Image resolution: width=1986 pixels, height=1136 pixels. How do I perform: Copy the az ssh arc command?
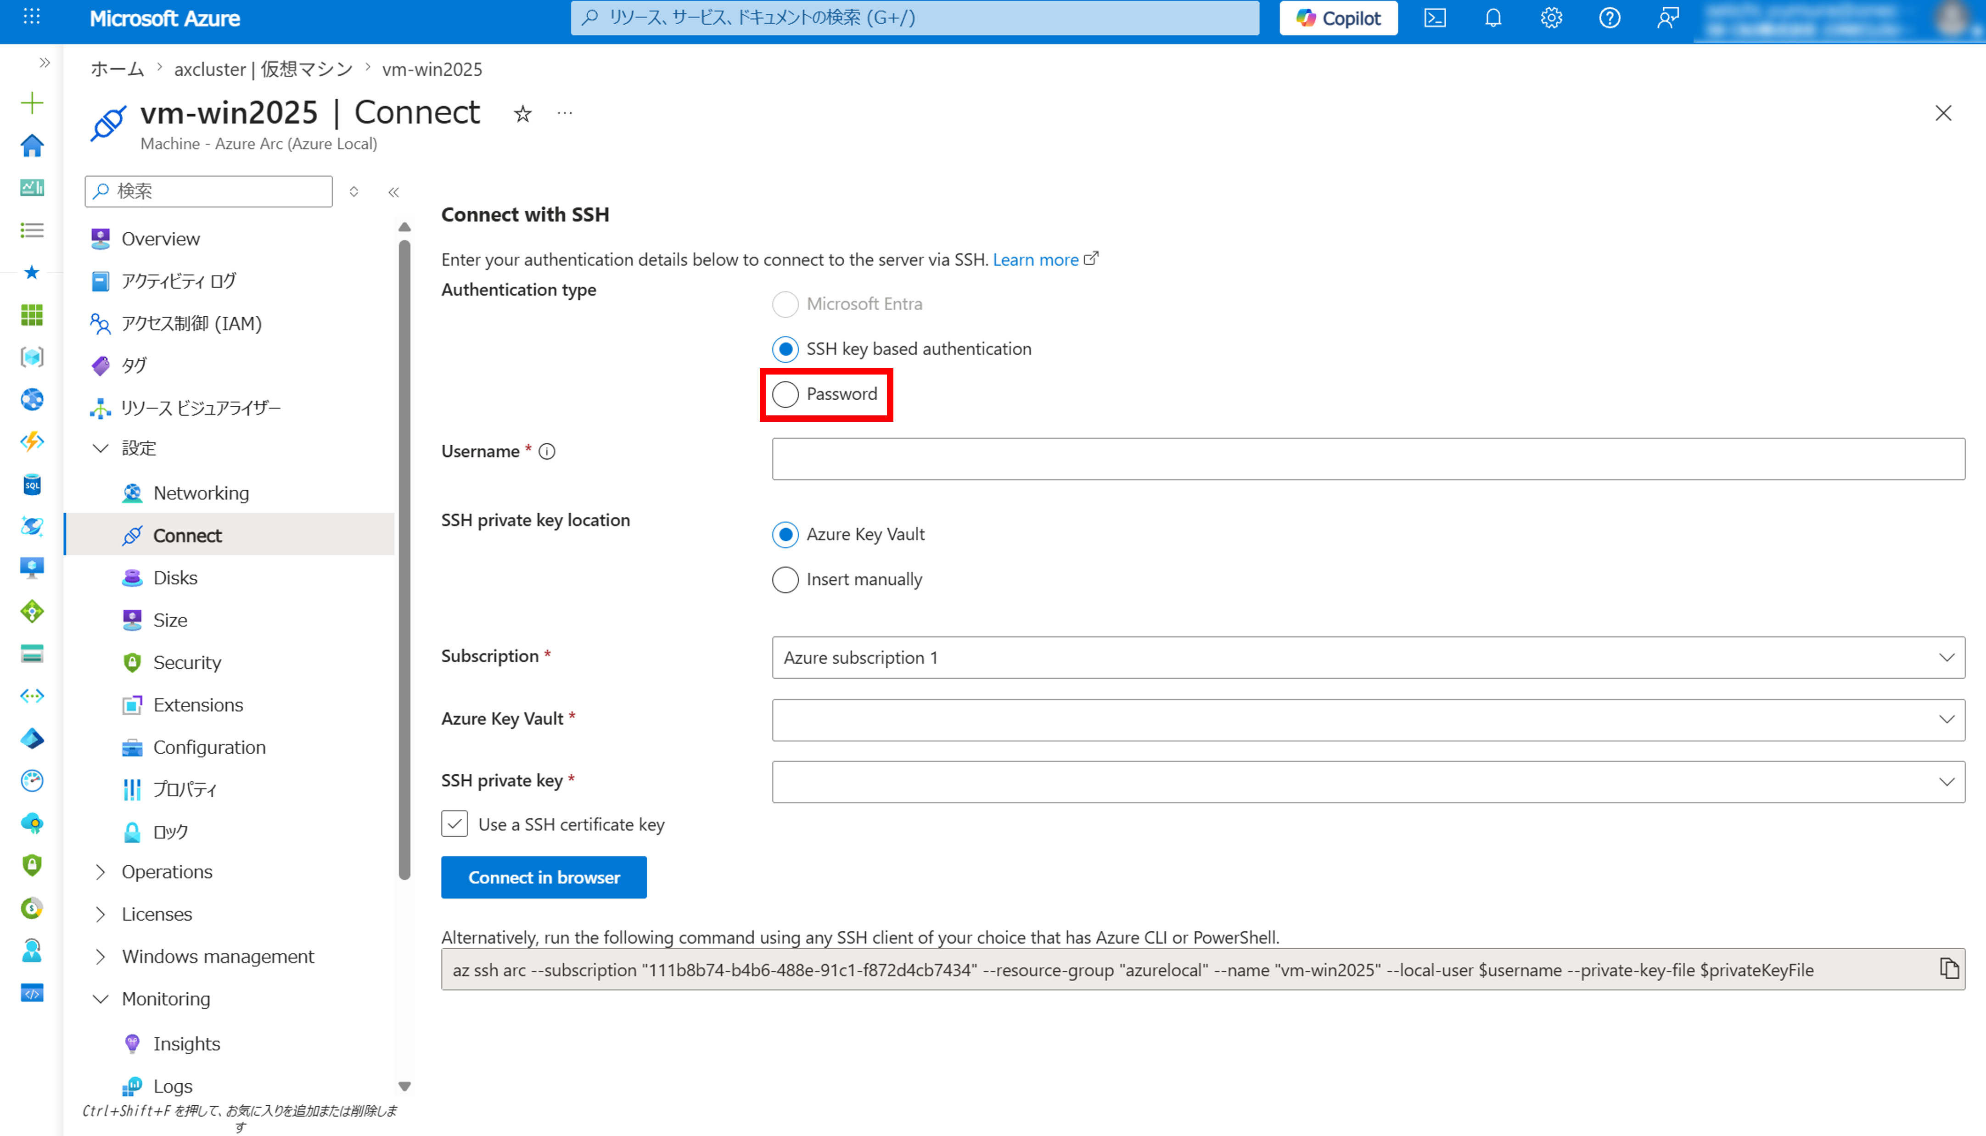coord(1948,968)
